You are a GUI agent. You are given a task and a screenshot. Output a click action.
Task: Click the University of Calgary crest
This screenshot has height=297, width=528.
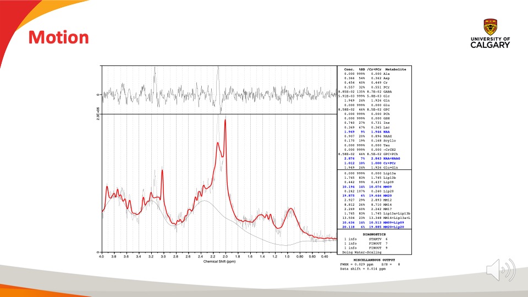coord(490,26)
